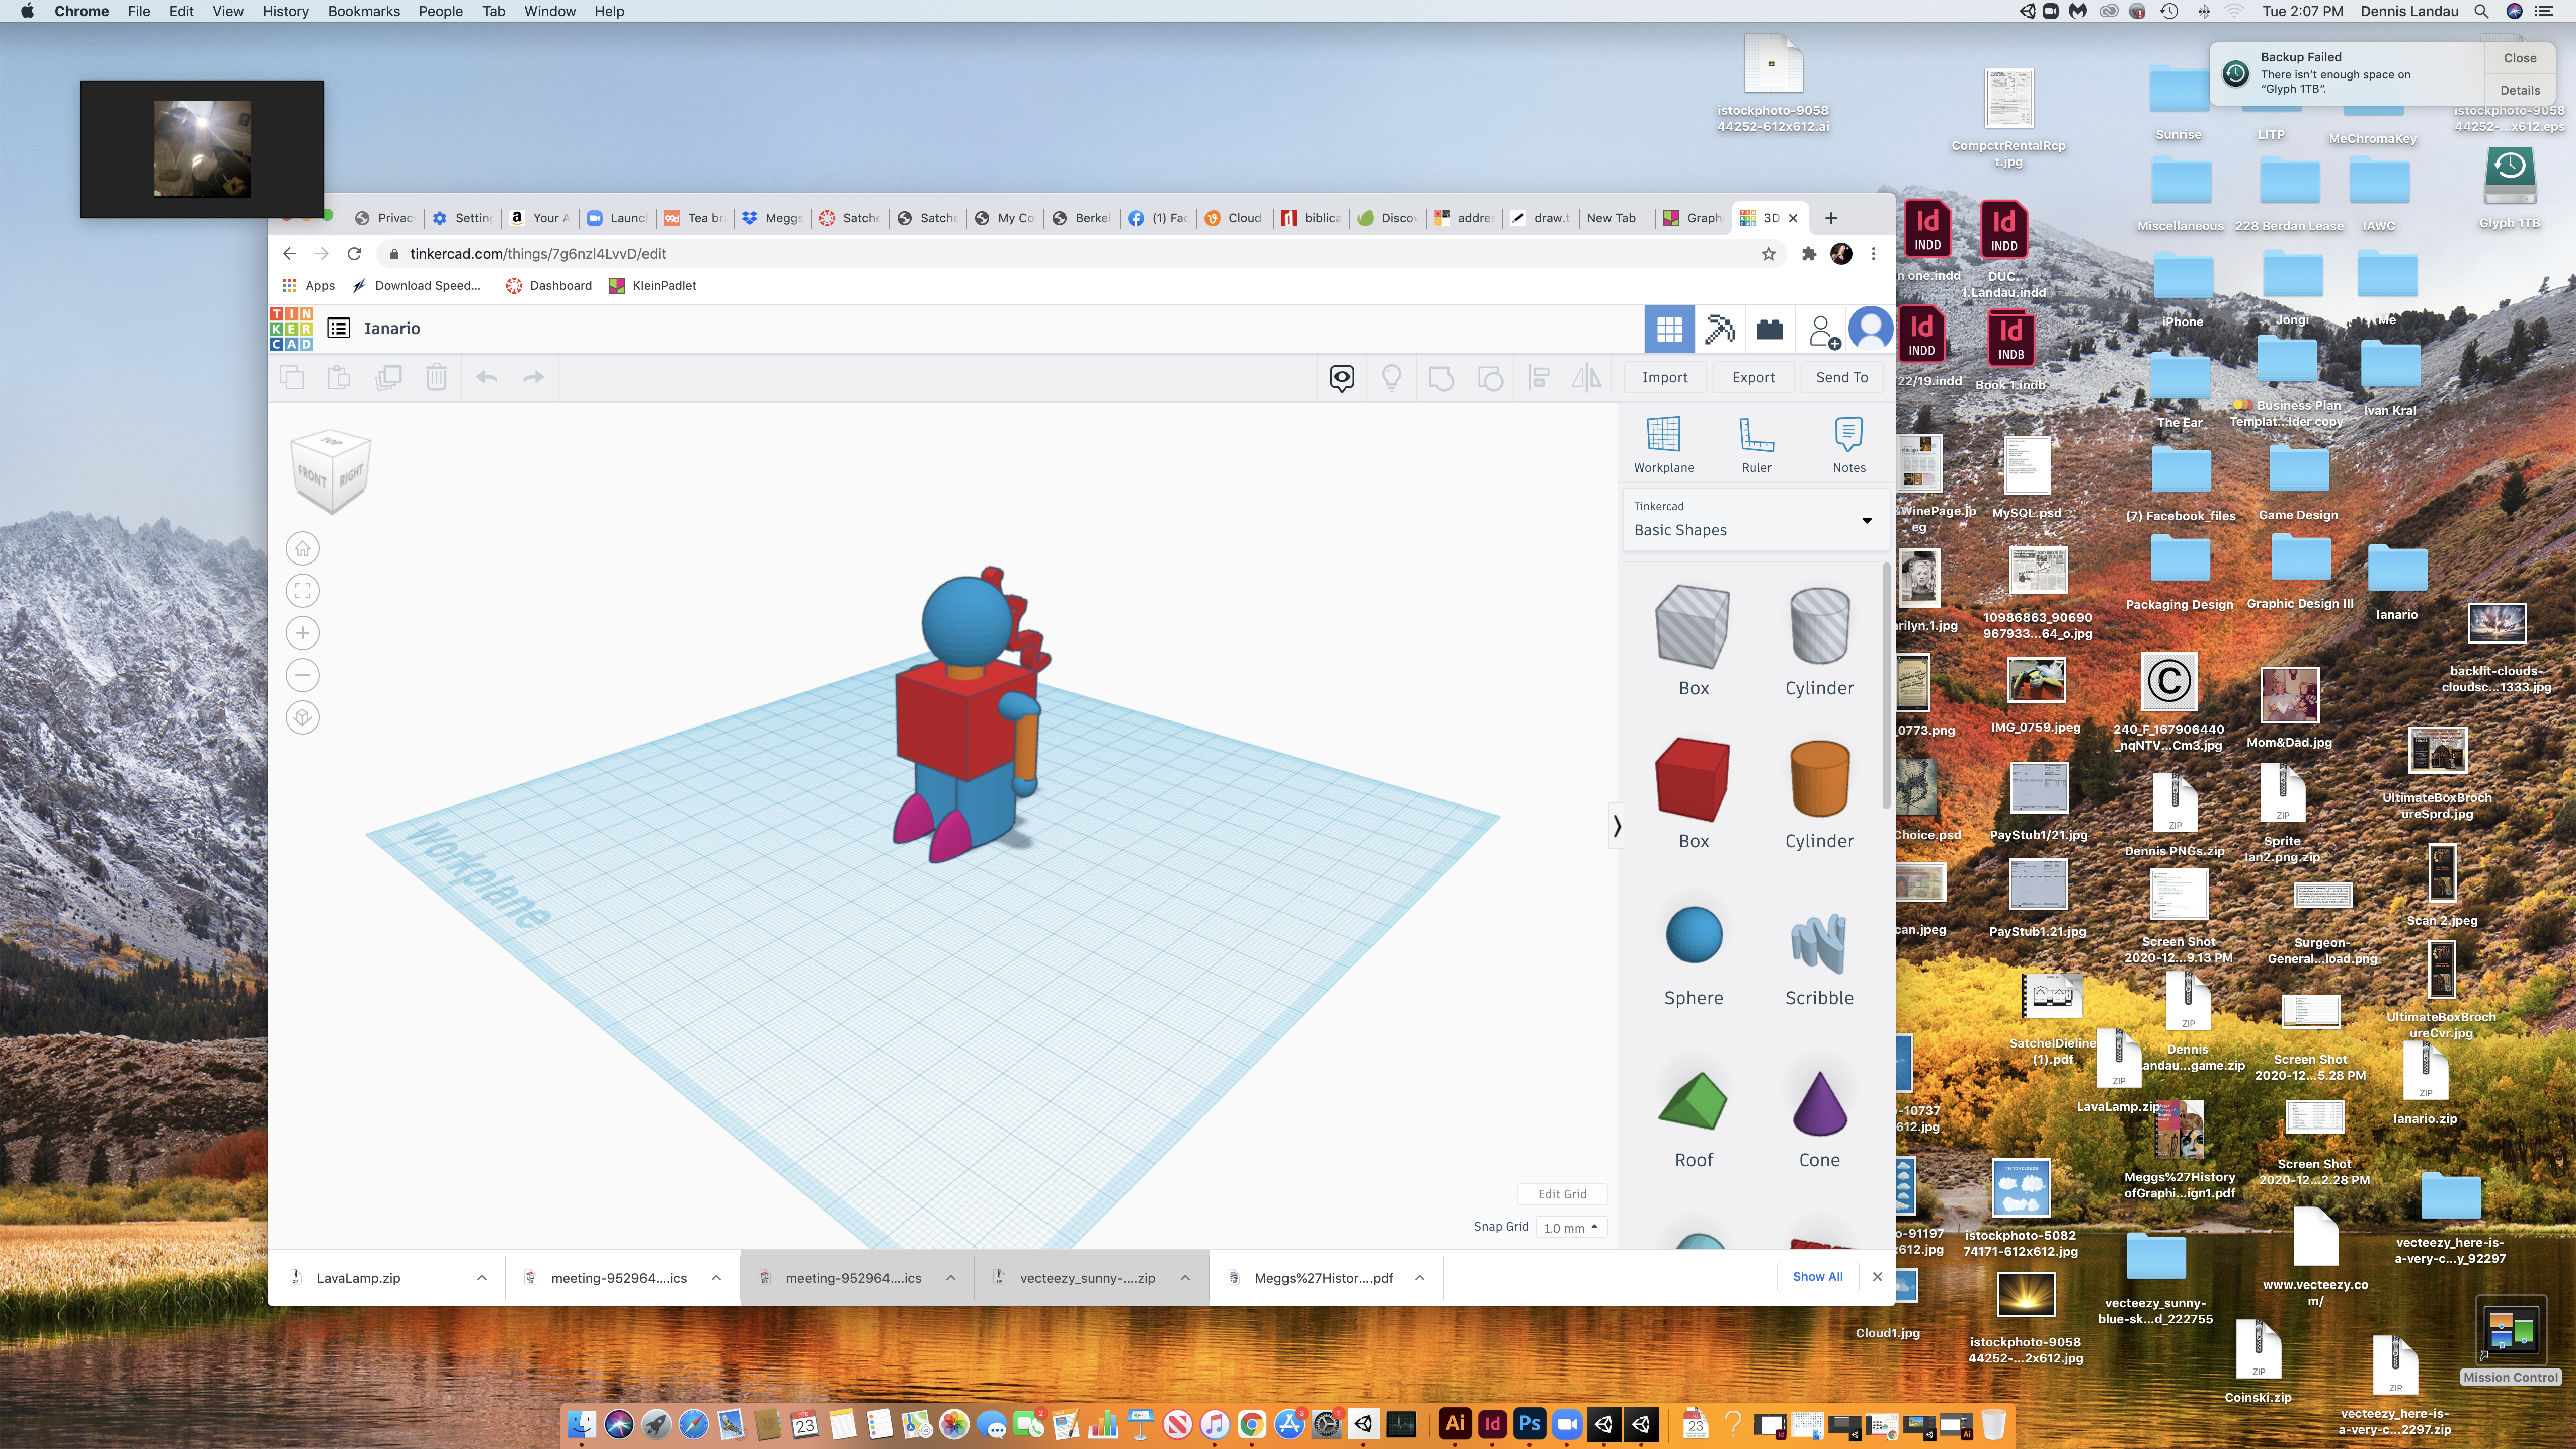Open the Snap Grid 1.0 mm dropdown
This screenshot has height=1449, width=2576.
(x=1571, y=1227)
